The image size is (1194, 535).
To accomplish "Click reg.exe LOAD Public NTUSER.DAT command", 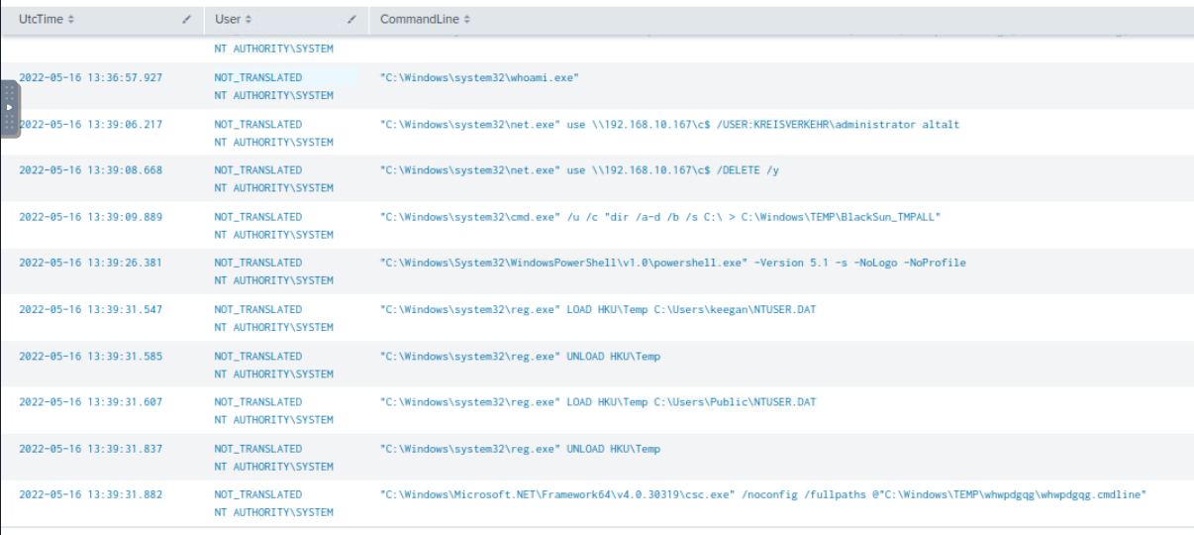I will click(x=598, y=402).
